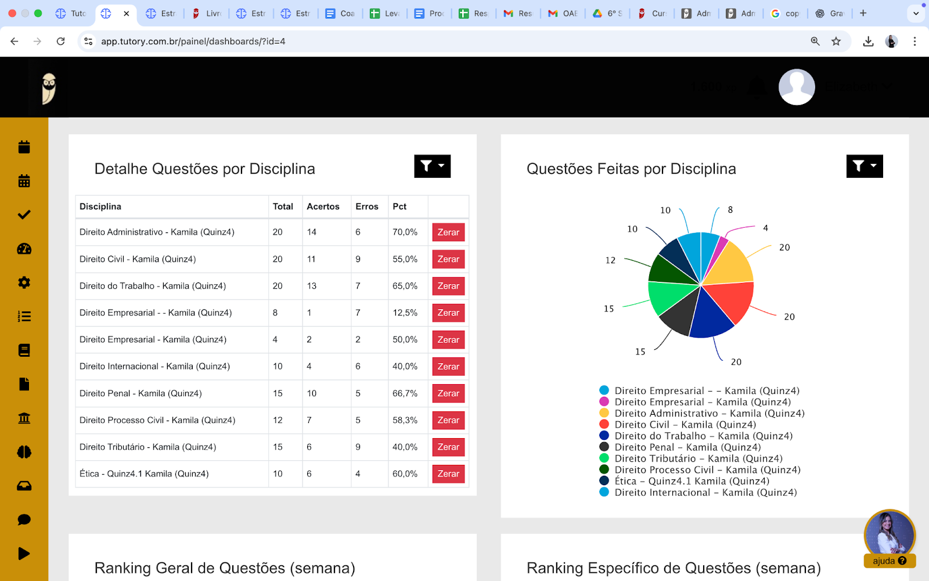Image resolution: width=929 pixels, height=581 pixels.
Task: Open filter dropdown for Detalhe Questões por Disciplina
Action: tap(433, 166)
